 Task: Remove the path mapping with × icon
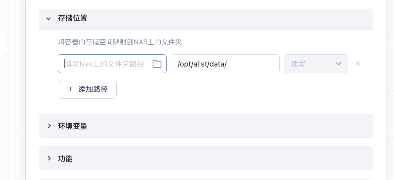point(358,64)
